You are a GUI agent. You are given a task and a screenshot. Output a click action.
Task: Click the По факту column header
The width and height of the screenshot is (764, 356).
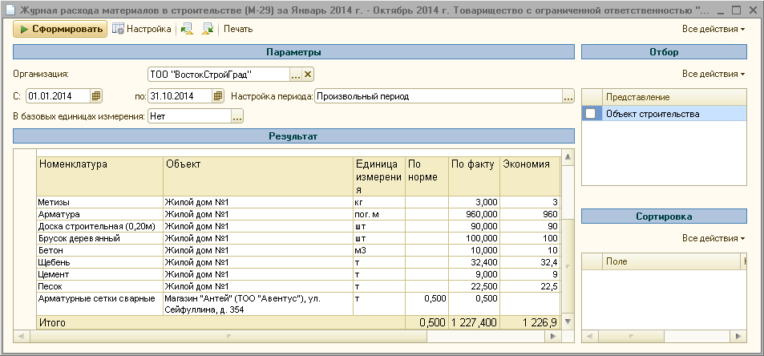[474, 176]
